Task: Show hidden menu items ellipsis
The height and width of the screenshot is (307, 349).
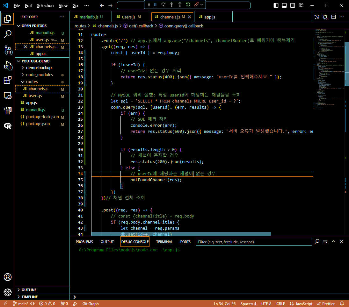Action: point(86,5)
